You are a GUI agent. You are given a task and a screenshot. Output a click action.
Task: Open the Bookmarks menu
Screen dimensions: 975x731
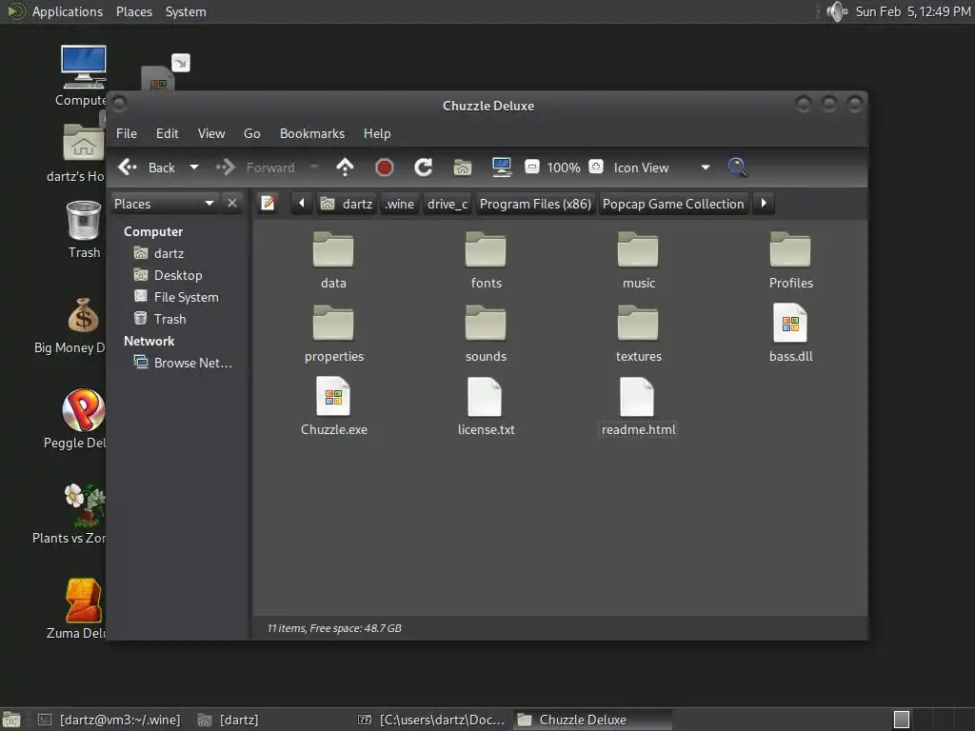tap(312, 133)
